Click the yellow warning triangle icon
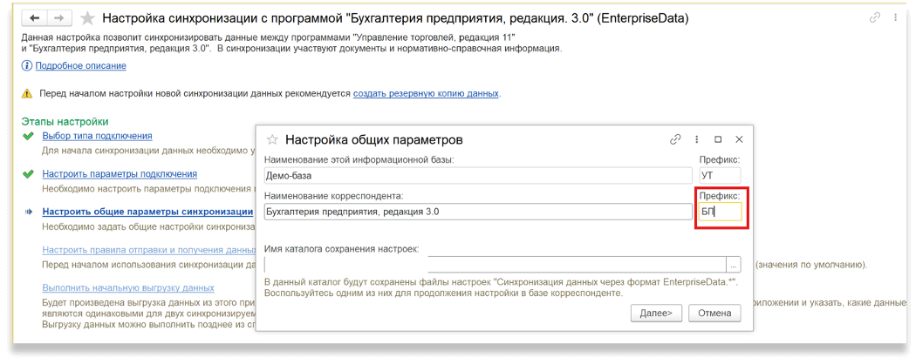 27,93
